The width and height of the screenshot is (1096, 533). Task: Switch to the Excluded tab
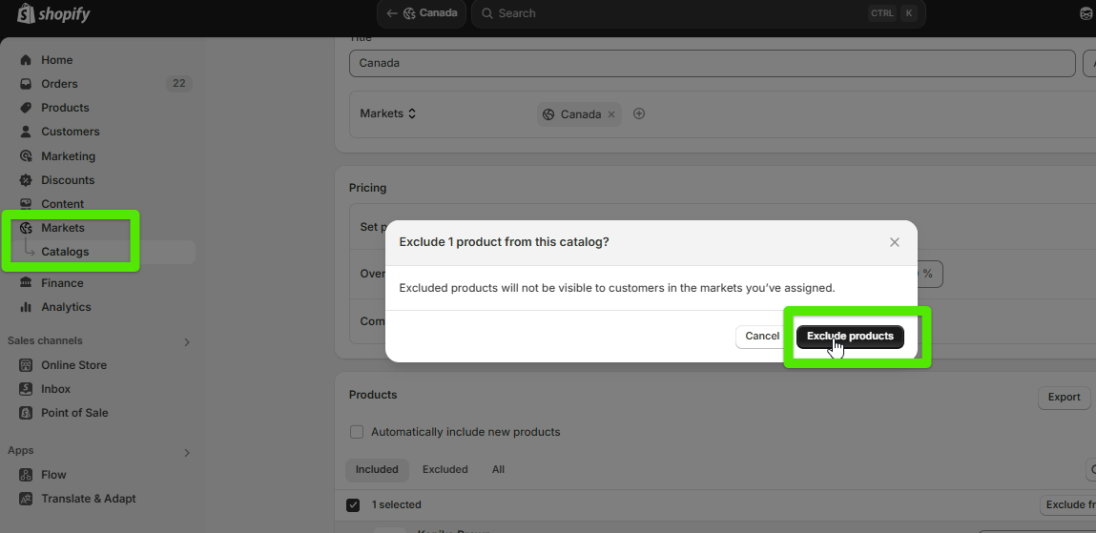[x=445, y=469]
